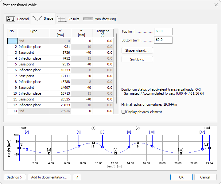
Task: Click base point [11] square on graph
Action: pos(181,153)
